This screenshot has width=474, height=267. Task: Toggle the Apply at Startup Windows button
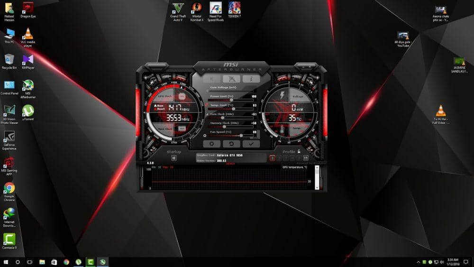[x=174, y=158]
